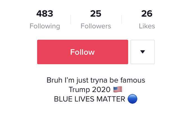
Task: Open the Following list via the 483 count
Action: [45, 14]
